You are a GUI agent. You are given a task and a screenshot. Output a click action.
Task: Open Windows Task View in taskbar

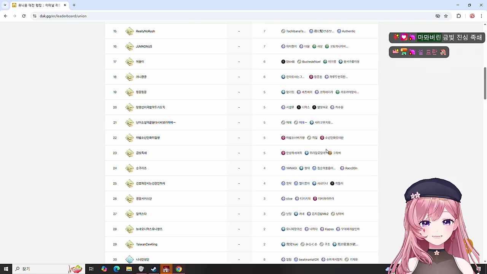click(x=91, y=269)
